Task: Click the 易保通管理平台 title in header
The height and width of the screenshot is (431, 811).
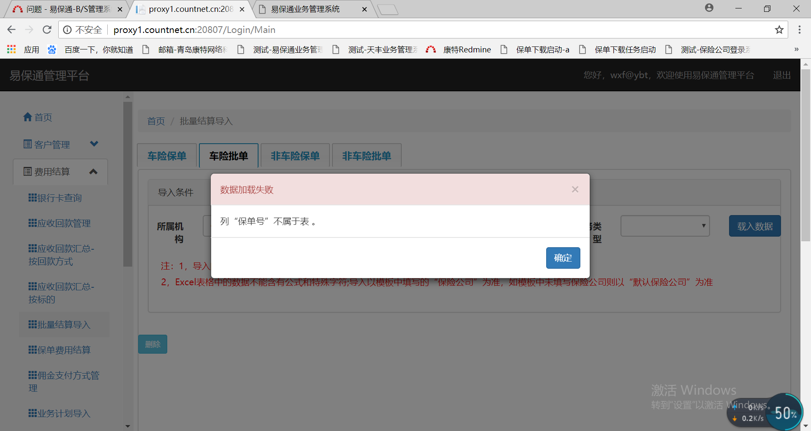Action: point(49,76)
